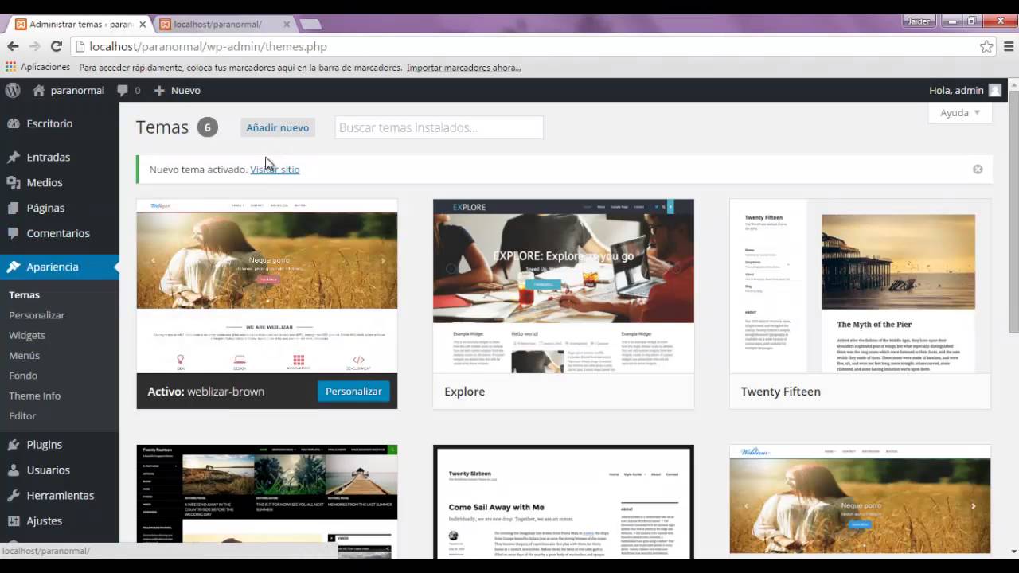Click the browser forward arrow

click(34, 46)
